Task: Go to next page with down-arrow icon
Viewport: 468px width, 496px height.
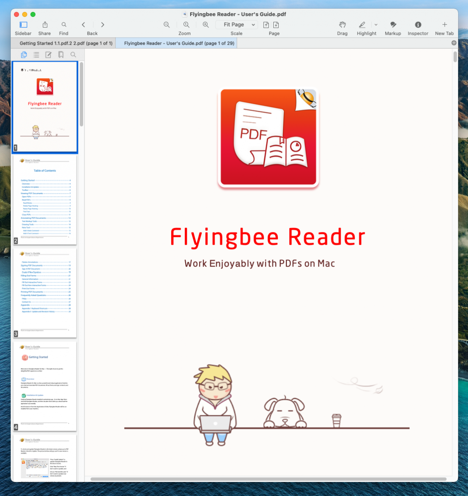Action: tap(276, 25)
